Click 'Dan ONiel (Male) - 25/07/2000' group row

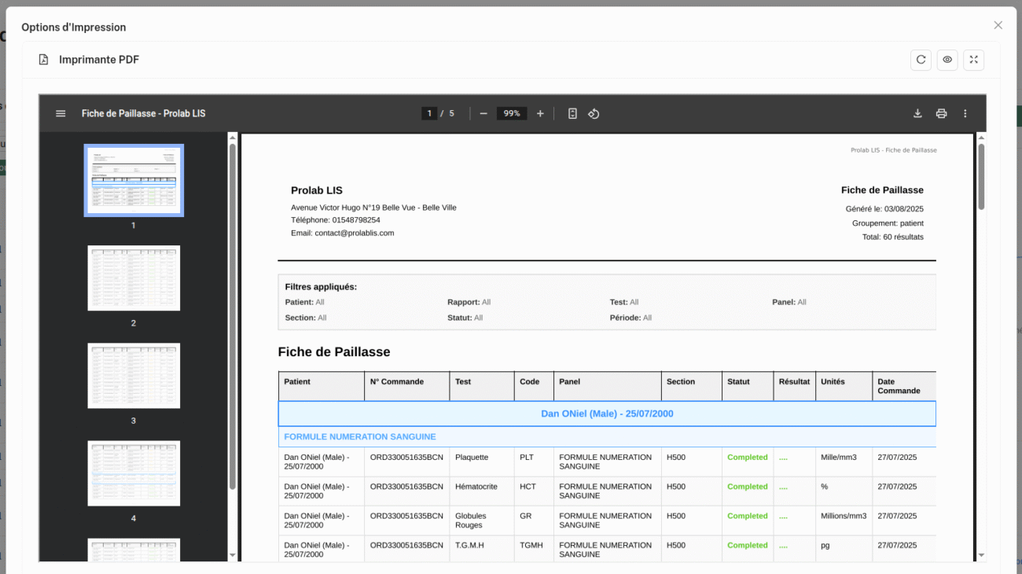point(607,414)
